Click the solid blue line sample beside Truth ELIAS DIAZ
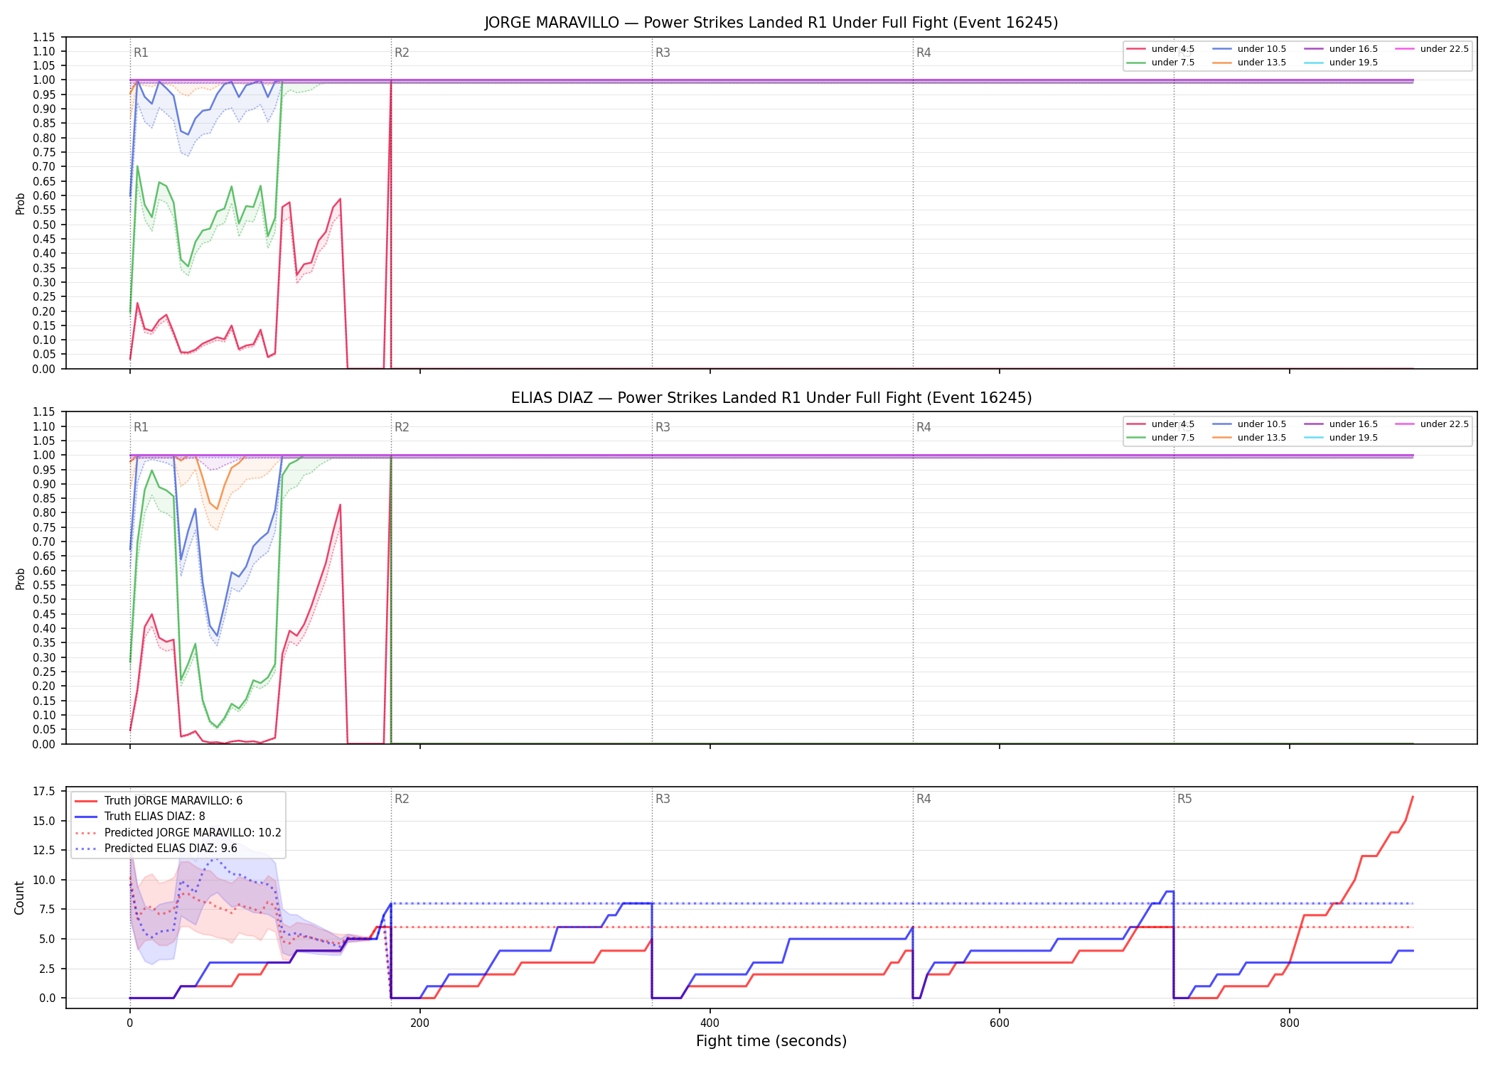This screenshot has width=1493, height=1066. coord(86,817)
